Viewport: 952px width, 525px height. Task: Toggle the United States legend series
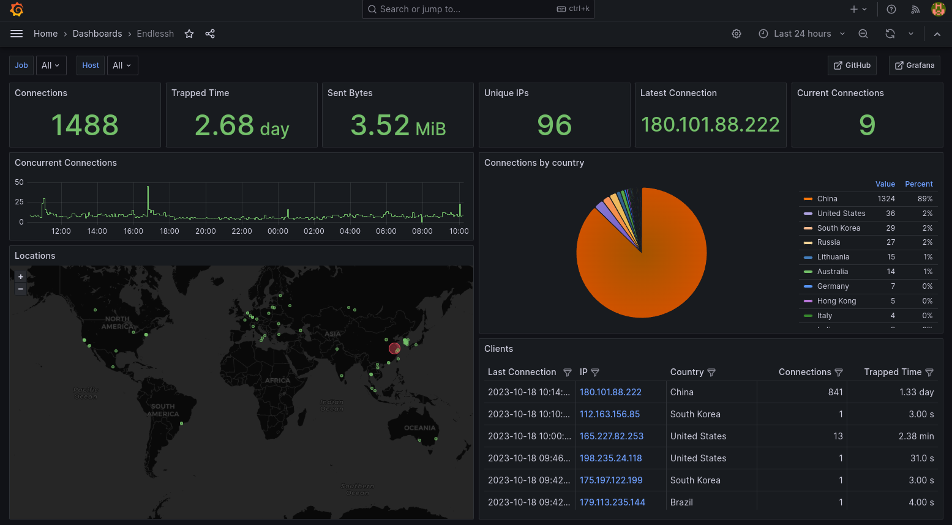pos(841,214)
